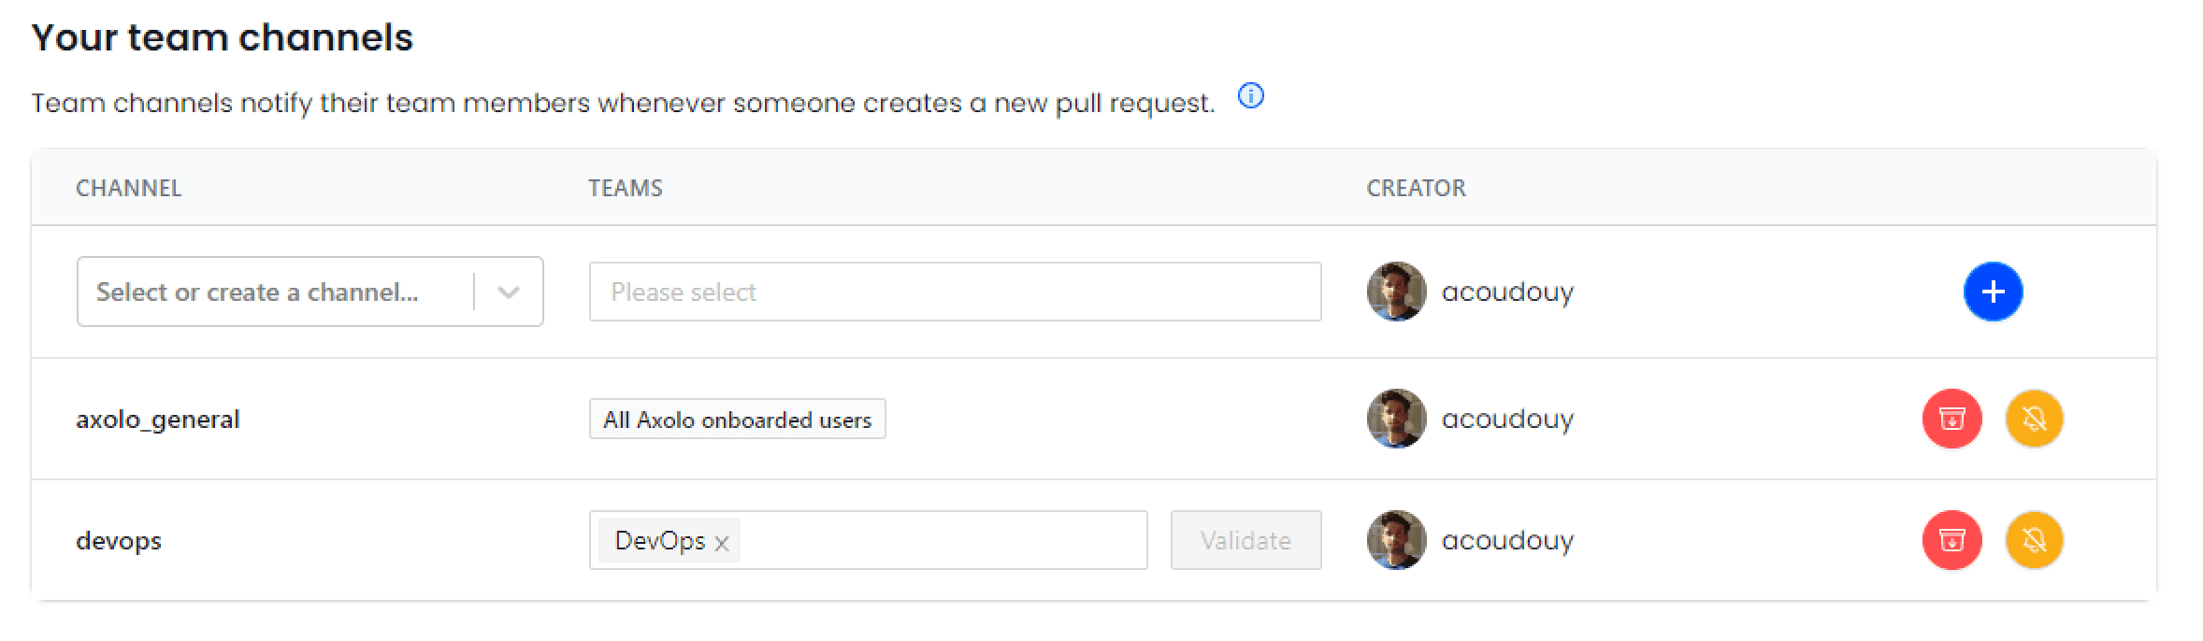Archive the devops channel
This screenshot has width=2203, height=641.
pos(1951,540)
